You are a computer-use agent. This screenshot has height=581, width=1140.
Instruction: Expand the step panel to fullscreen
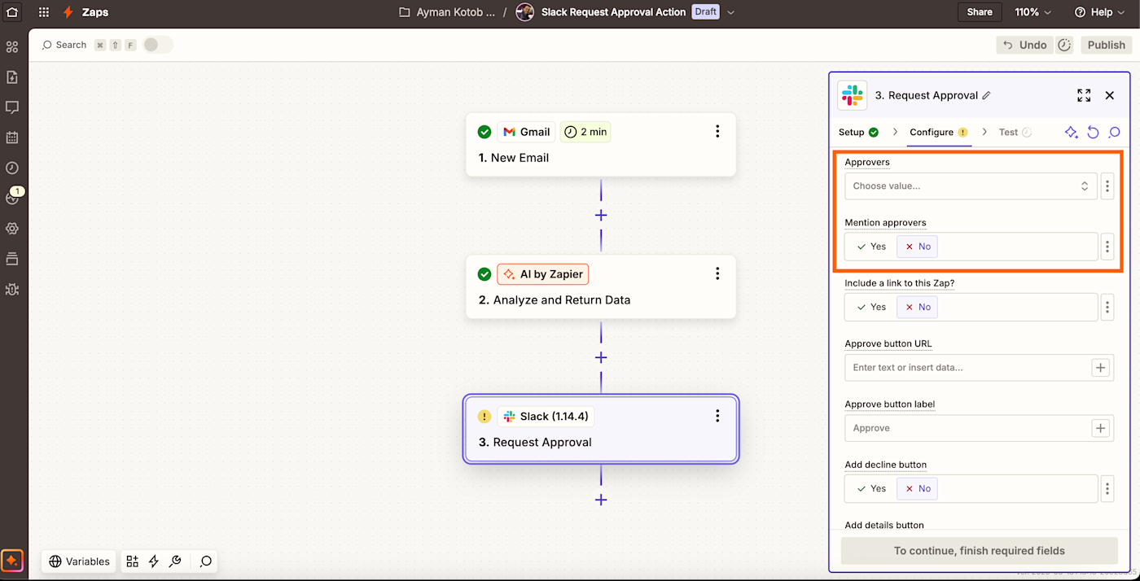pyautogui.click(x=1084, y=95)
